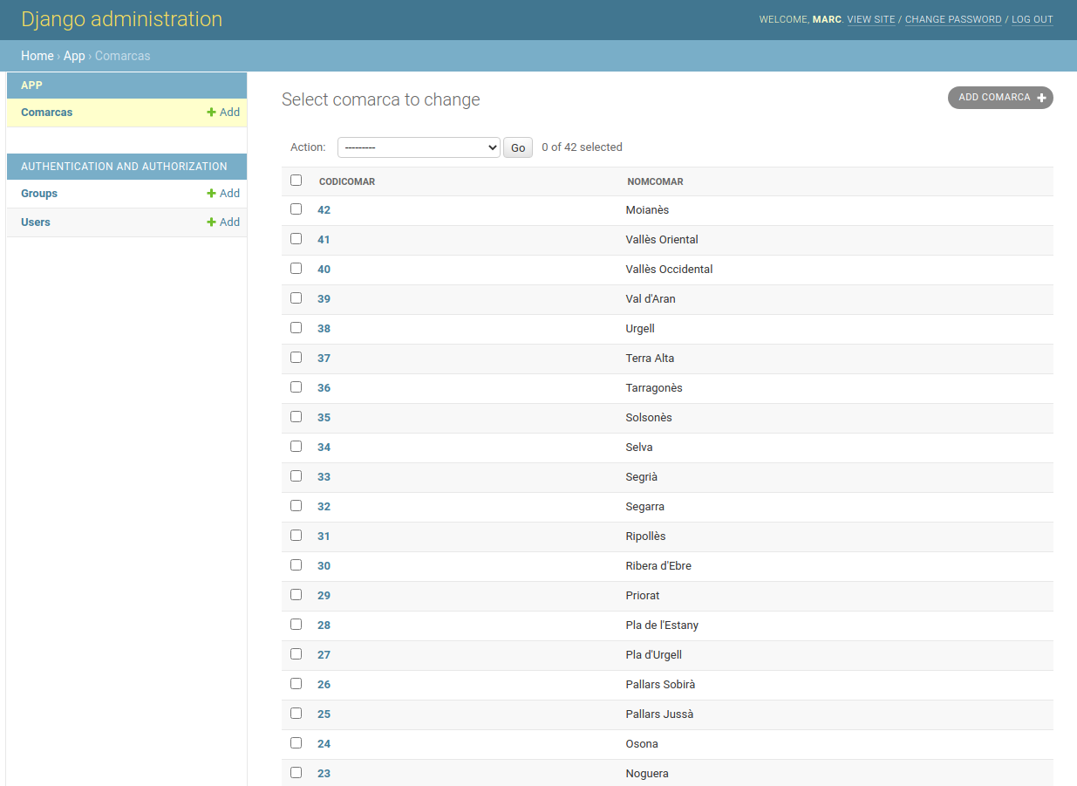
Task: Tick the checkbox for Moianès row
Action: 296,209
